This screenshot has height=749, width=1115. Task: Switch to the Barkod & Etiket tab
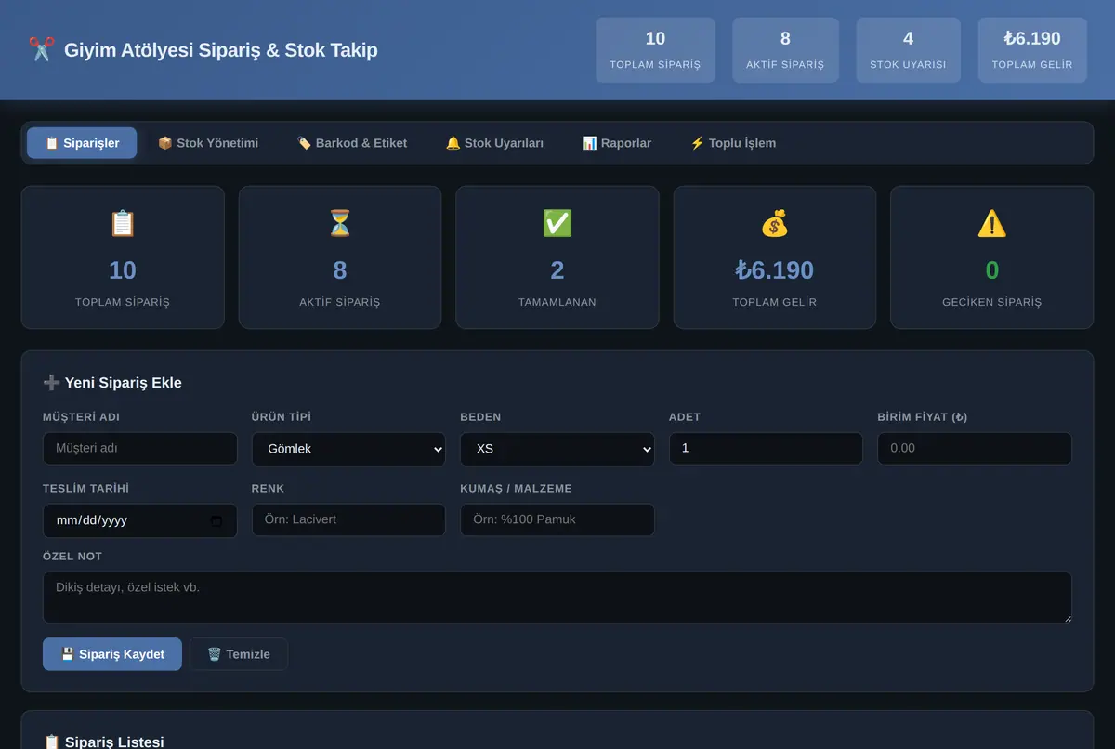pyautogui.click(x=352, y=143)
